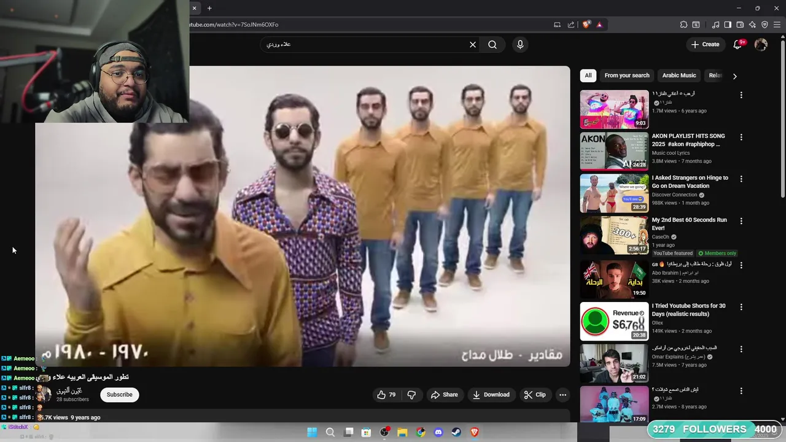
Task: Start voice search with the microphone icon
Action: [x=520, y=44]
